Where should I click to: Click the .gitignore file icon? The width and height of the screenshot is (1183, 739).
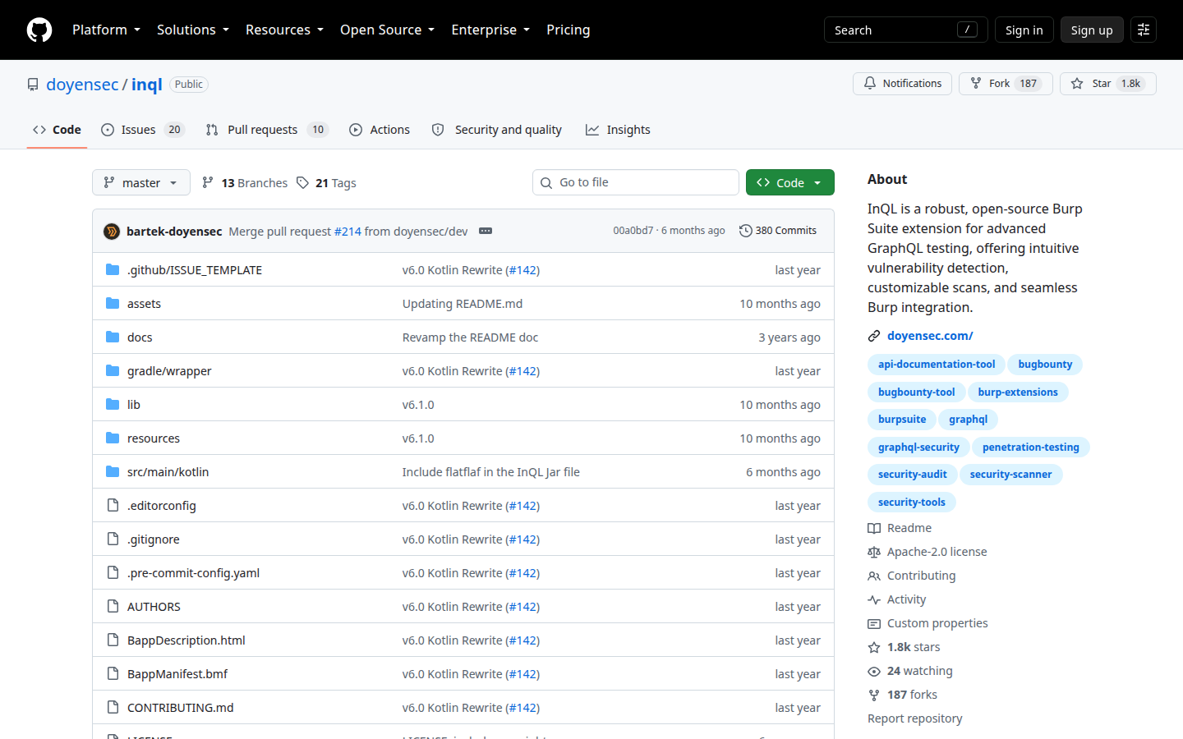tap(113, 539)
